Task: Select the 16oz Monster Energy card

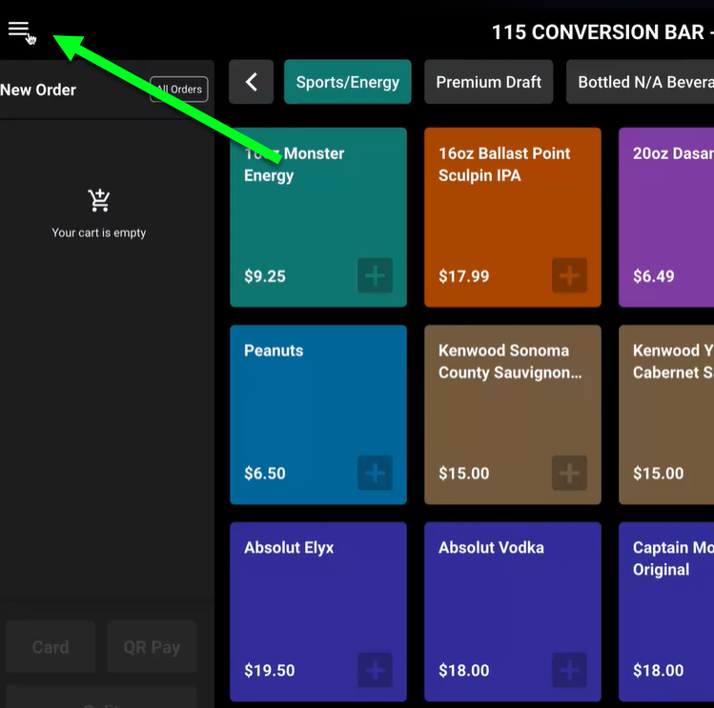Action: click(x=318, y=217)
